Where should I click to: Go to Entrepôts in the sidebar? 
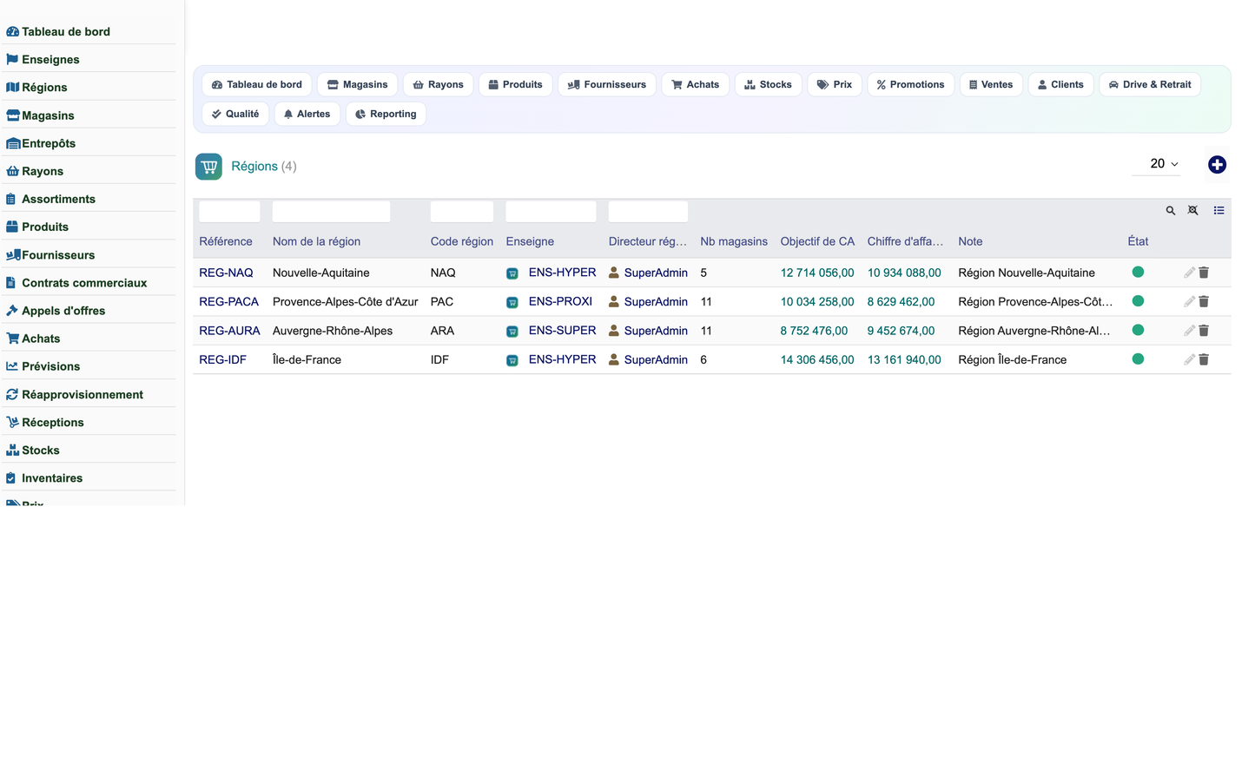click(49, 144)
